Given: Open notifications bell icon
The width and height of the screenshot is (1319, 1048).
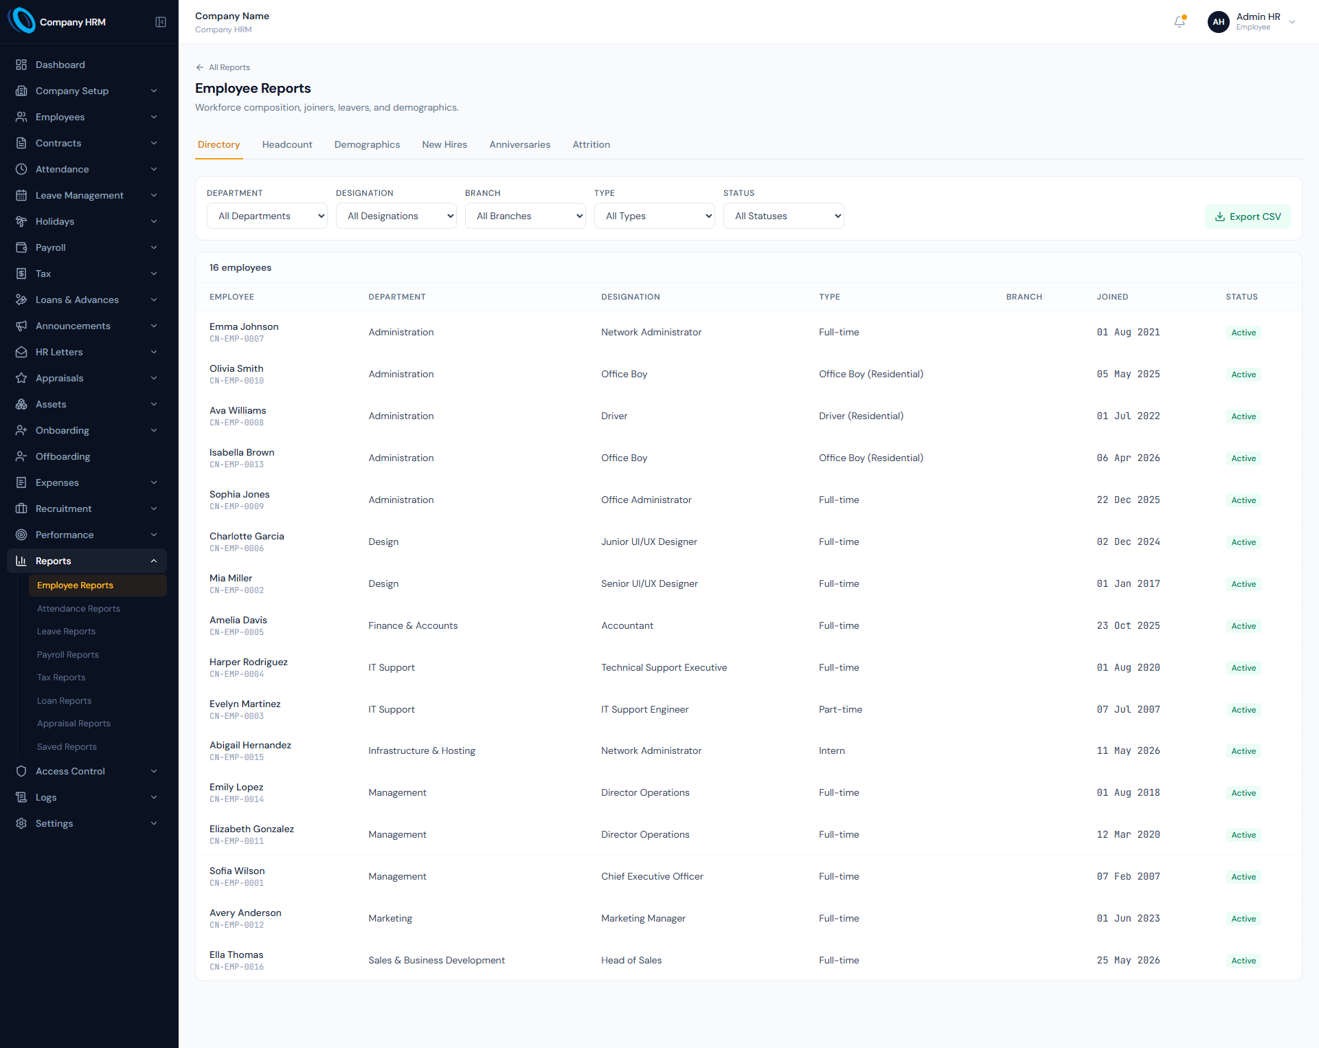Looking at the screenshot, I should [x=1180, y=22].
